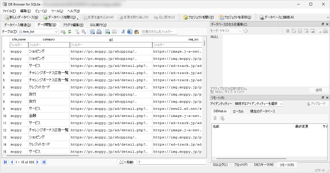
Task: Click the filter box under url column
Action: (111, 45)
